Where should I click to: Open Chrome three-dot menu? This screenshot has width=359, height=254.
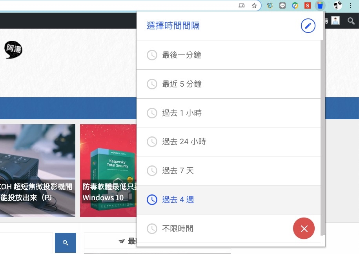coord(350,6)
